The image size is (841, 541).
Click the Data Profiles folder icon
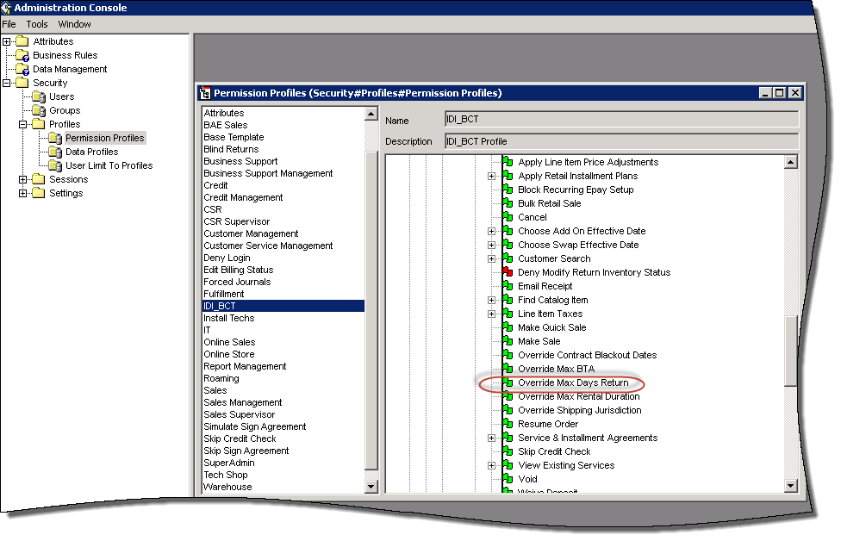coord(55,152)
